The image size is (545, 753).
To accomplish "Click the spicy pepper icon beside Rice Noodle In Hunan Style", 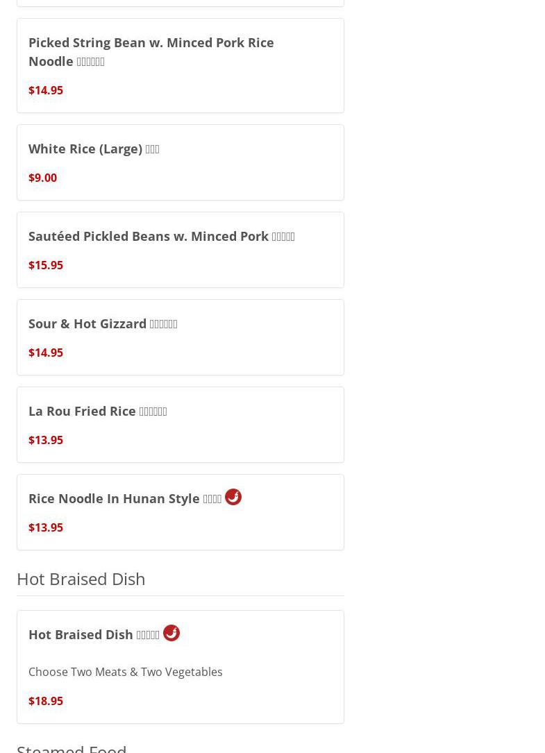I will pyautogui.click(x=233, y=497).
